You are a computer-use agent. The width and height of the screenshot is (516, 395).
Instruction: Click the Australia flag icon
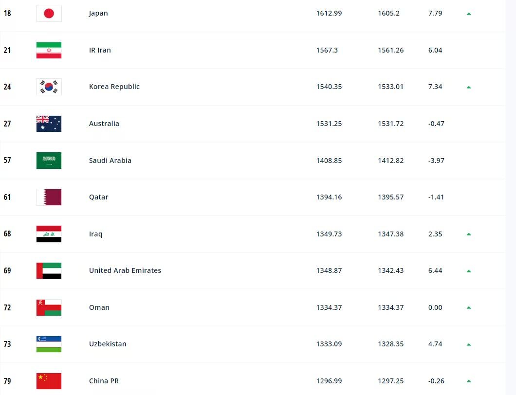[49, 124]
